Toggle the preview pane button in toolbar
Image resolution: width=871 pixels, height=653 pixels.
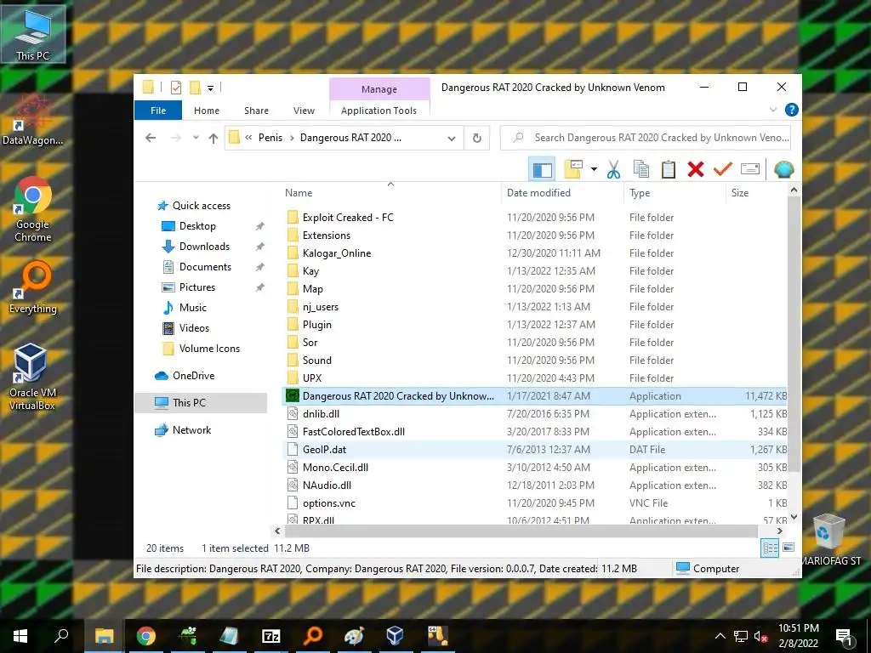coord(542,169)
